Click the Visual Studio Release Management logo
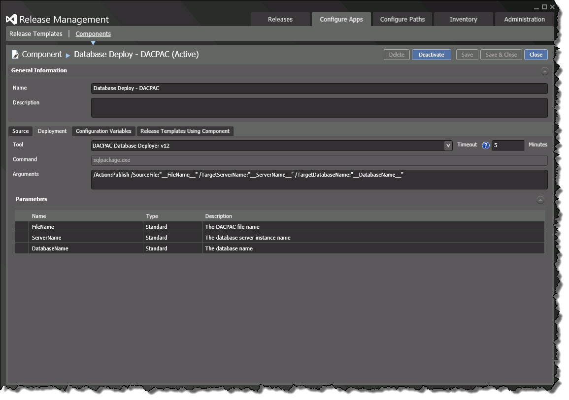This screenshot has width=569, height=400. [x=12, y=20]
